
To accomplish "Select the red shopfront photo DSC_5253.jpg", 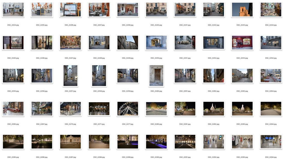I will tap(242, 43).
